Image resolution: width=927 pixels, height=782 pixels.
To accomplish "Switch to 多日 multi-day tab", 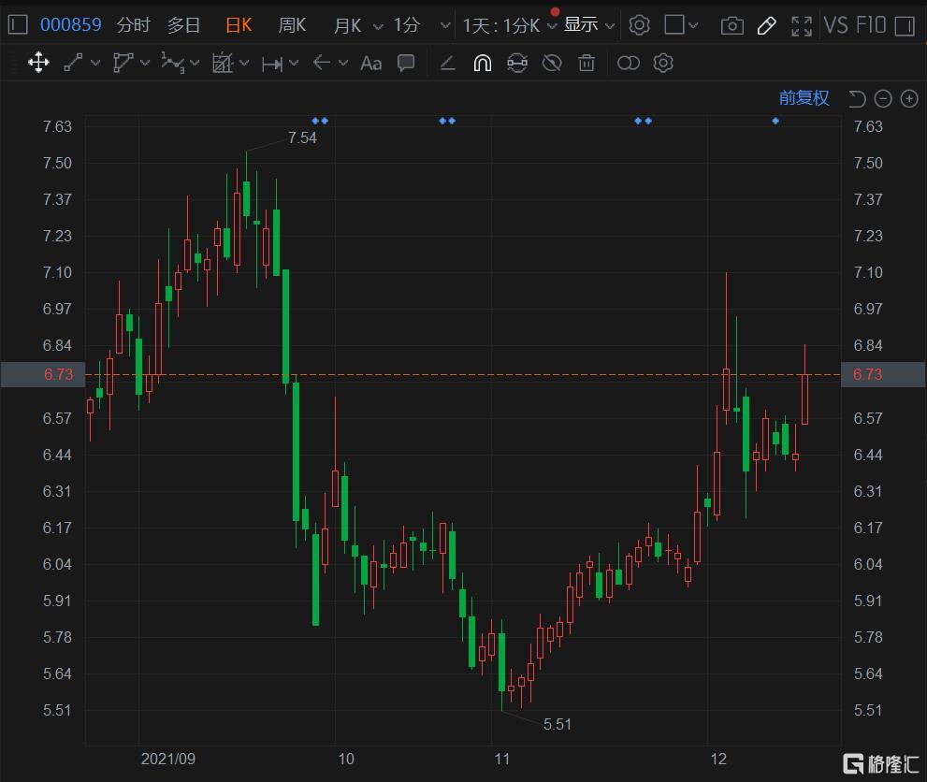I will point(183,25).
